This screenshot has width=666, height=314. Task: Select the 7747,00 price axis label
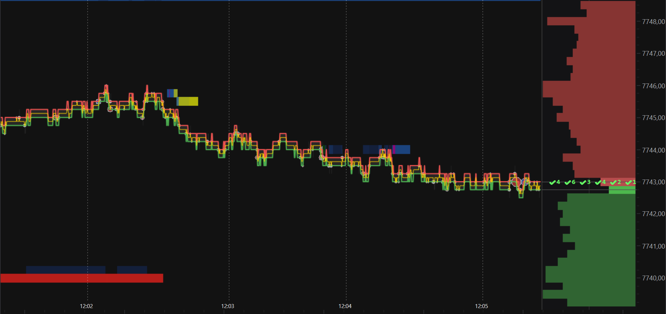coord(653,54)
